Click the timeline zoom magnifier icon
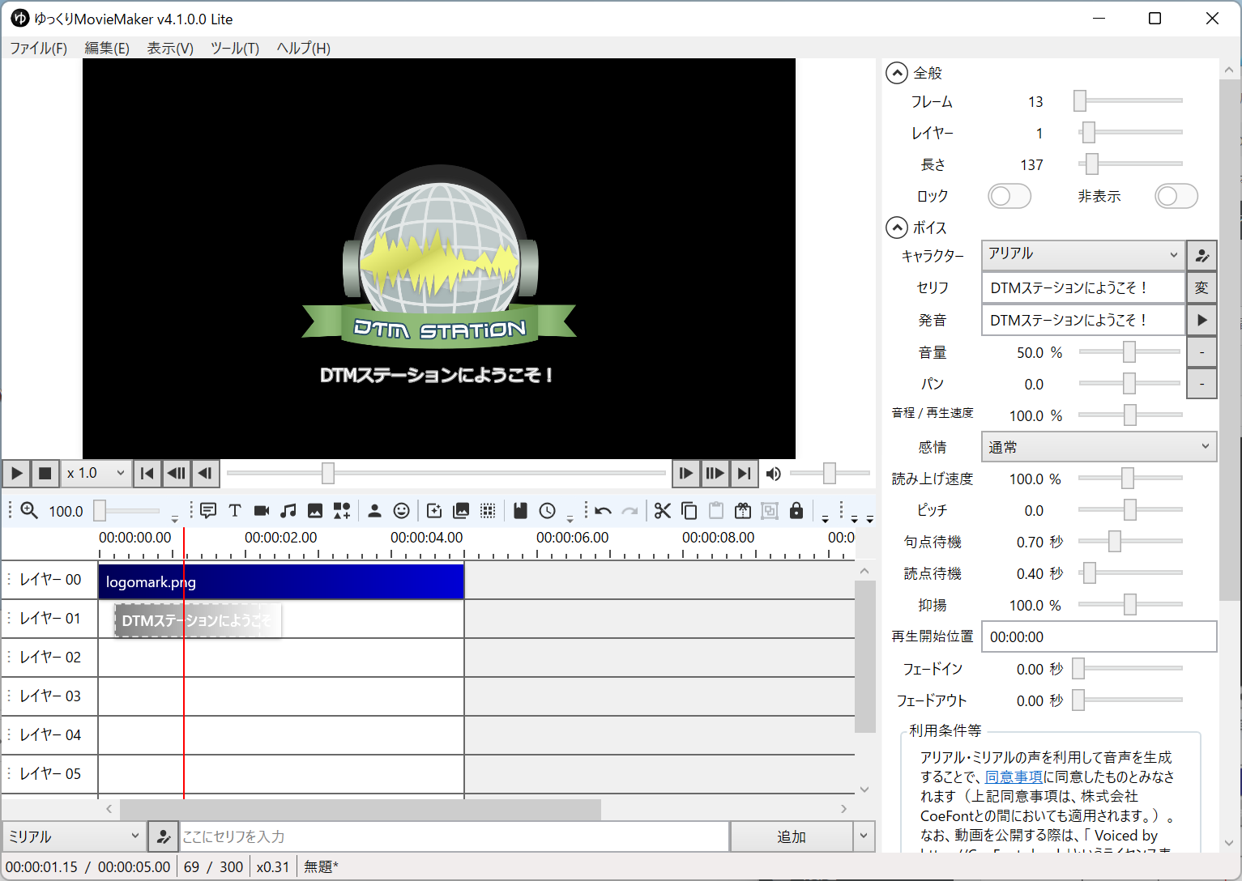The width and height of the screenshot is (1242, 881). point(29,510)
